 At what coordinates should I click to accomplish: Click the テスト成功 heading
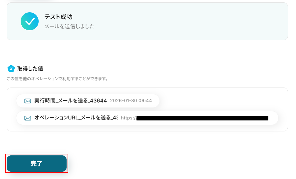(x=59, y=17)
